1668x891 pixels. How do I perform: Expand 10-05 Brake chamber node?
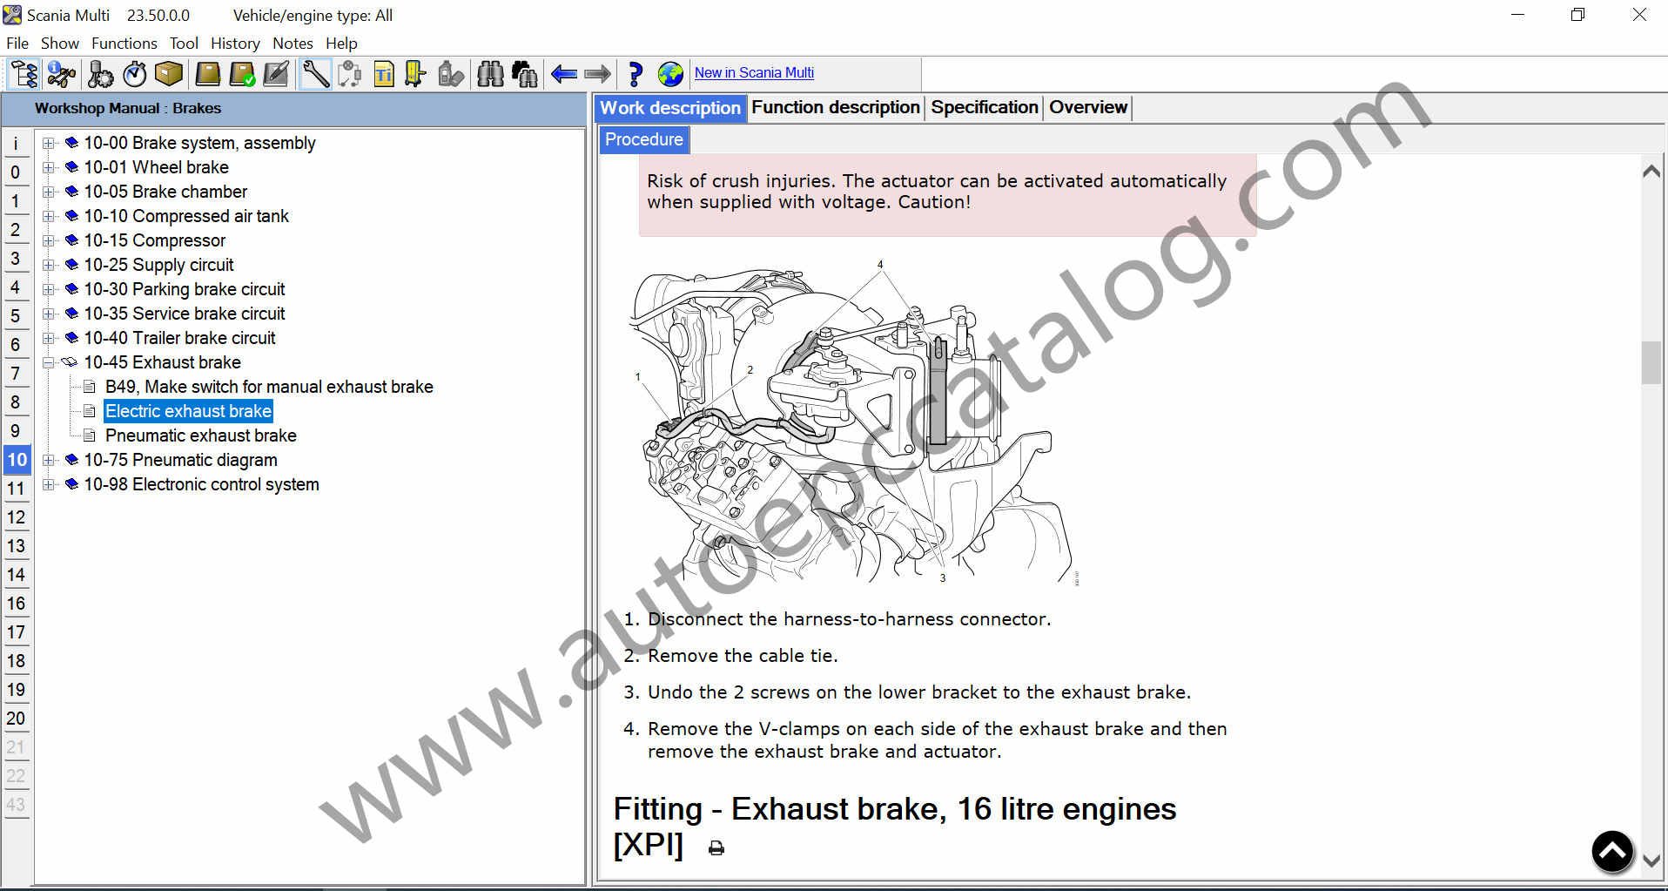click(x=49, y=192)
